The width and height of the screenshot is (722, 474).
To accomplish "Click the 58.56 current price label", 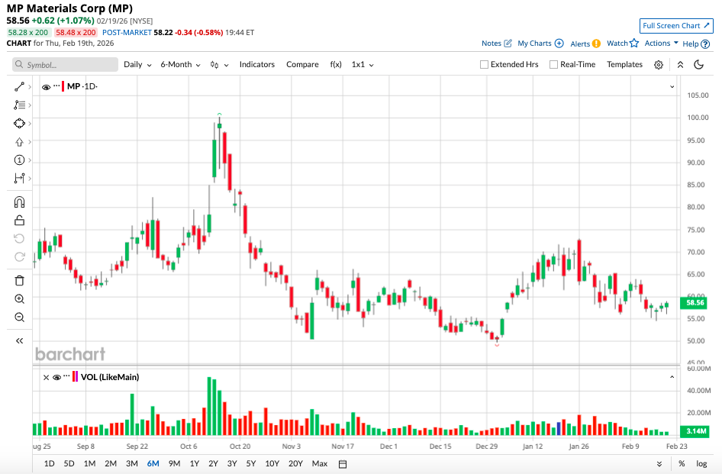I will (x=695, y=302).
